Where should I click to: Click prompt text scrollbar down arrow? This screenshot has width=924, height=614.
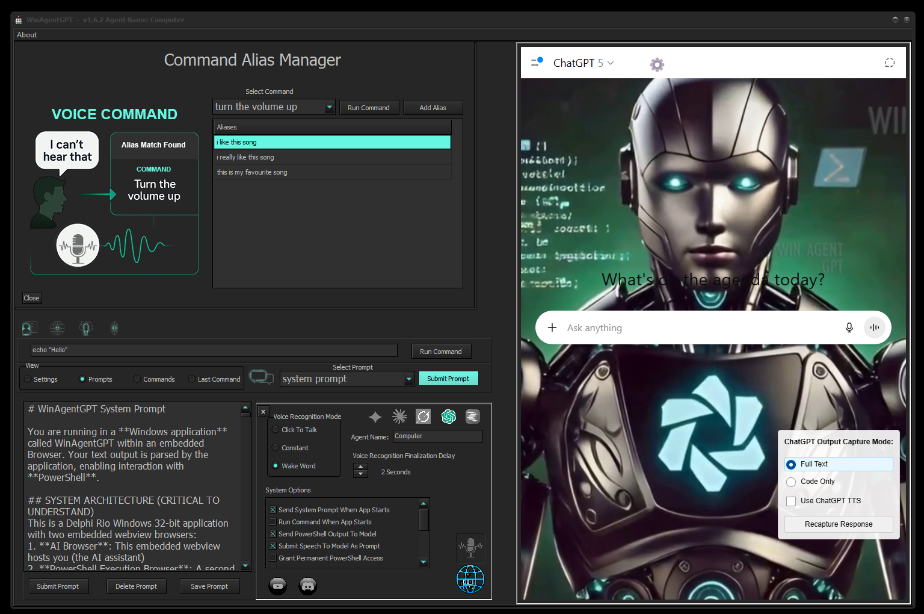pos(245,566)
